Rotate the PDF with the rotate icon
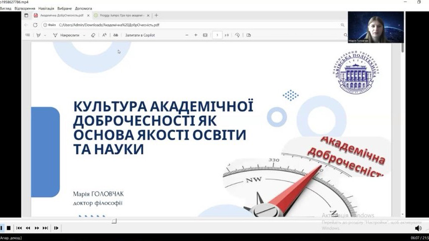Screen dimensions: 429x241 (237, 35)
